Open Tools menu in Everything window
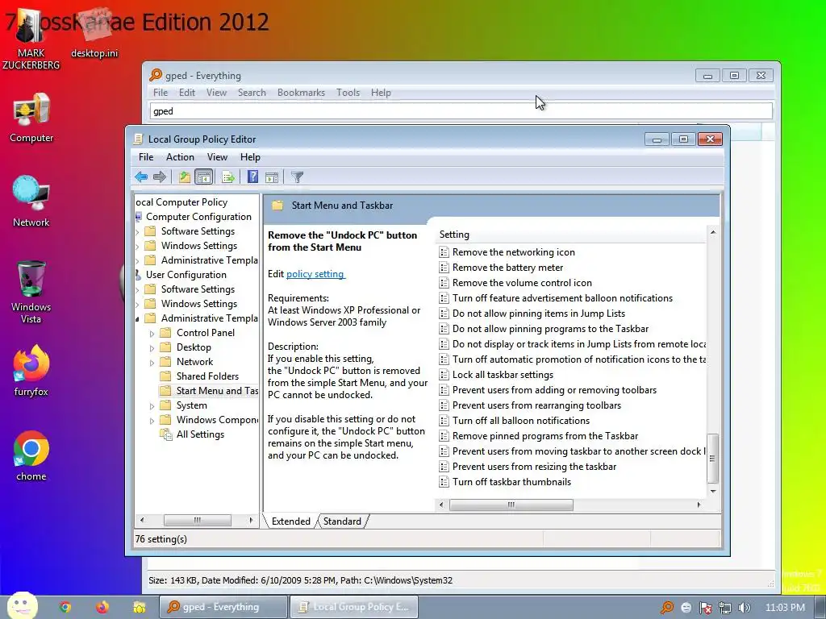Viewport: 826px width, 619px height. (348, 93)
